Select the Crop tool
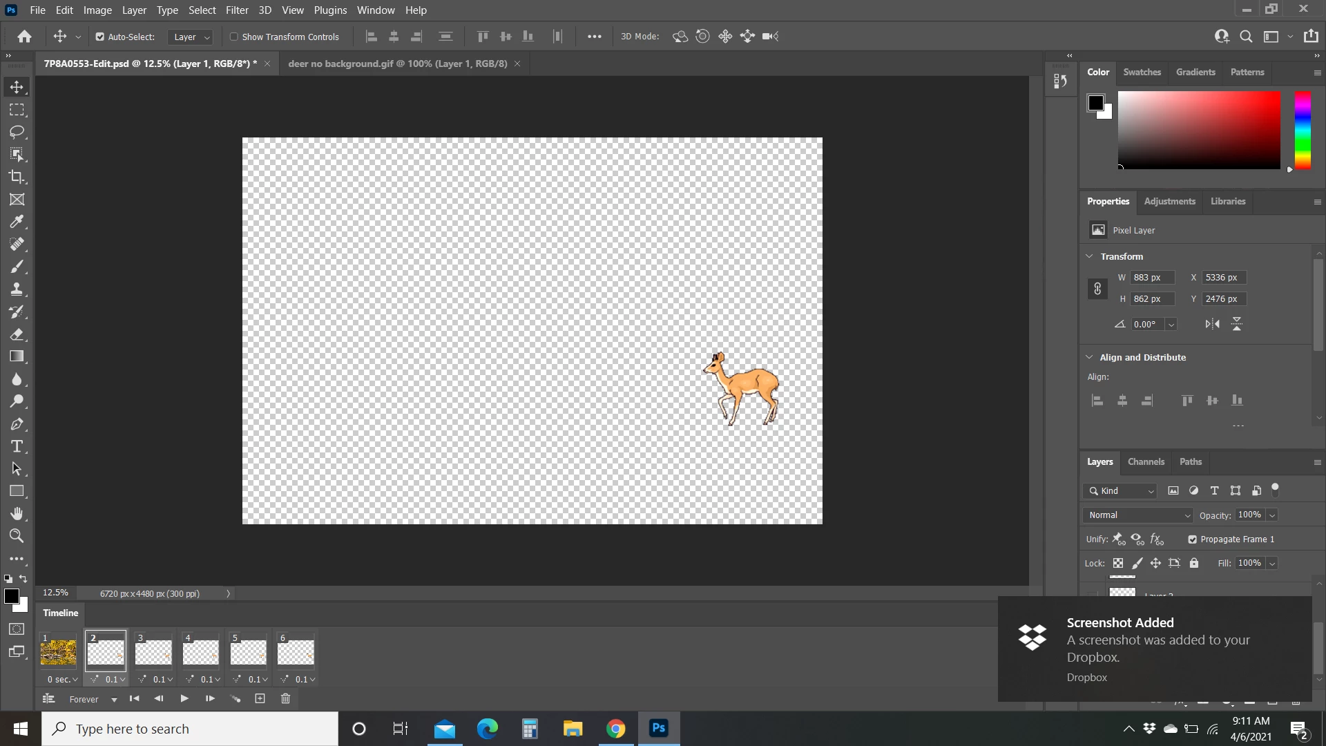 pyautogui.click(x=17, y=177)
